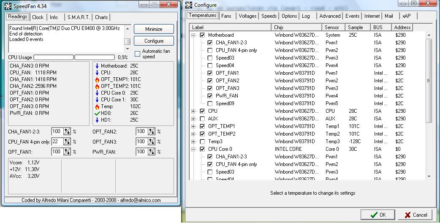Adjust OPT_FAN3 speed spinner arrows
Viewport: 440px width, 223px height.
pyautogui.click(x=152, y=141)
